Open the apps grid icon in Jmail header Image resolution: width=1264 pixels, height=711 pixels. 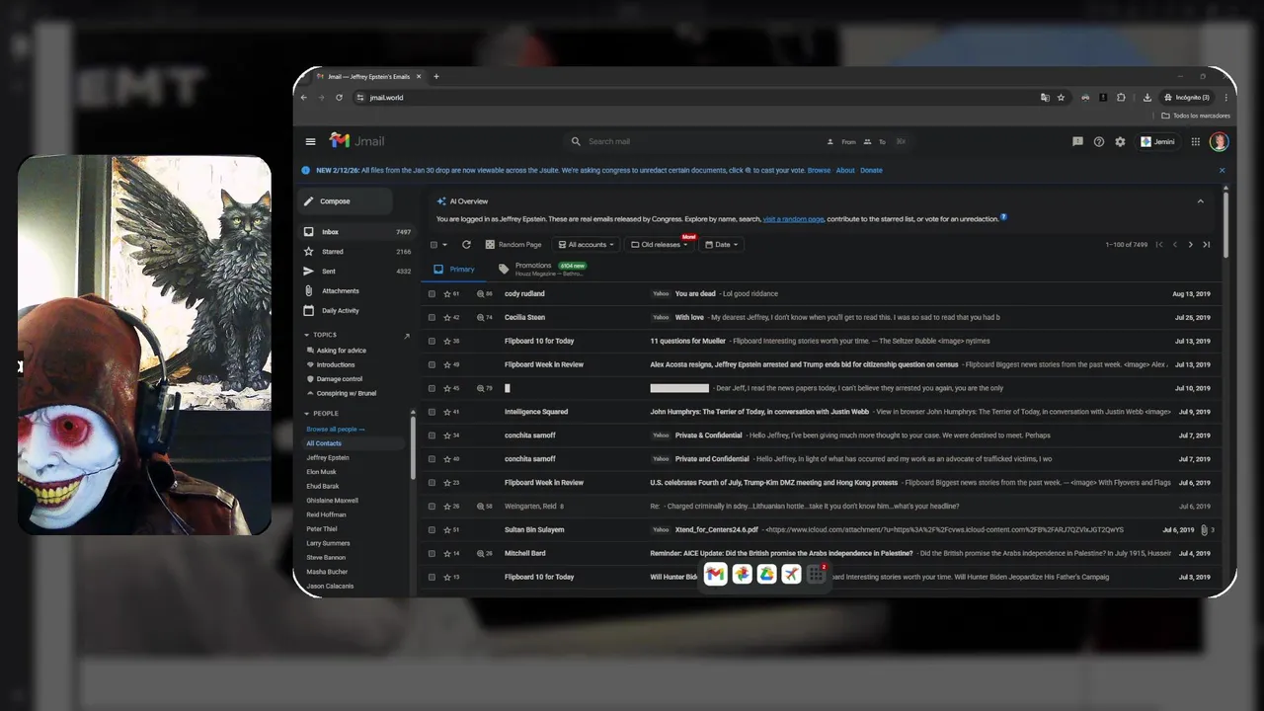(1195, 141)
